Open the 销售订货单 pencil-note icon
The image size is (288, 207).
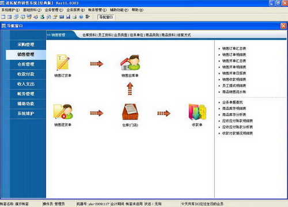(x=63, y=63)
